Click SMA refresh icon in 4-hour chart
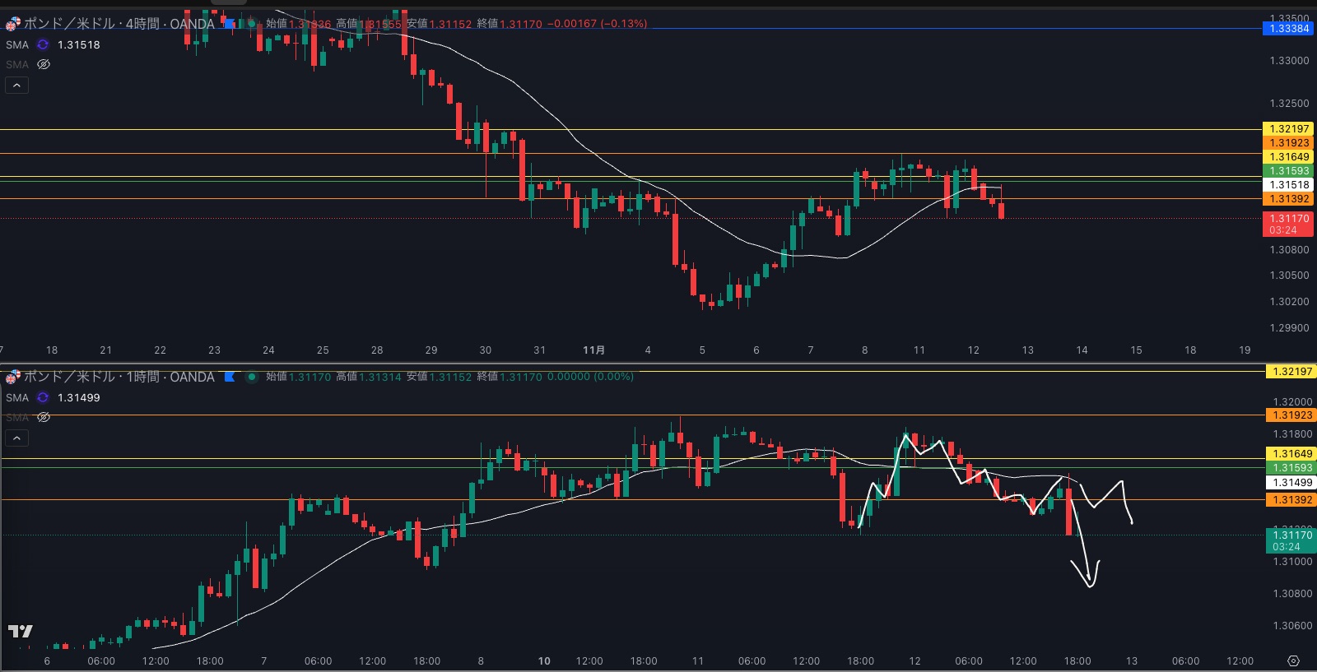The height and width of the screenshot is (672, 1317). tap(43, 45)
